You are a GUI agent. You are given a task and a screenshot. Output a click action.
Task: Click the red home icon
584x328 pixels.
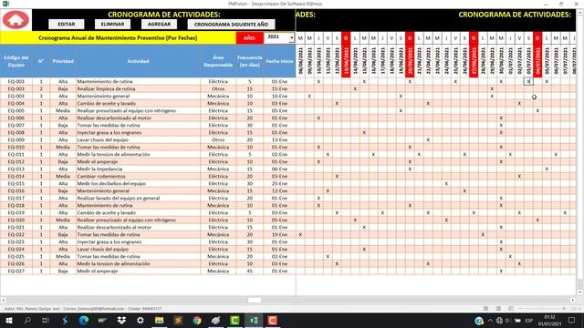tap(16, 20)
